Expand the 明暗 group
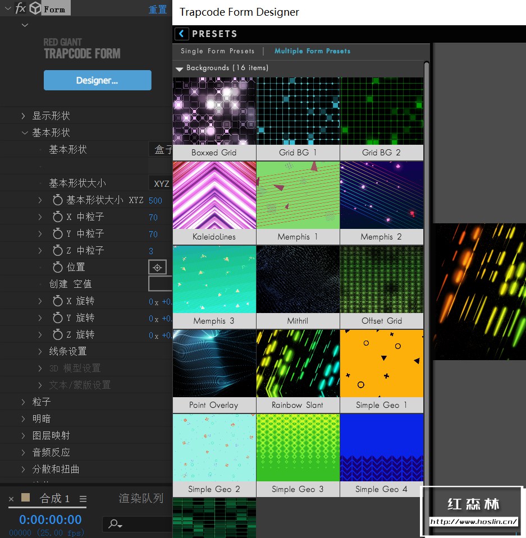The height and width of the screenshot is (538, 526). coord(24,419)
